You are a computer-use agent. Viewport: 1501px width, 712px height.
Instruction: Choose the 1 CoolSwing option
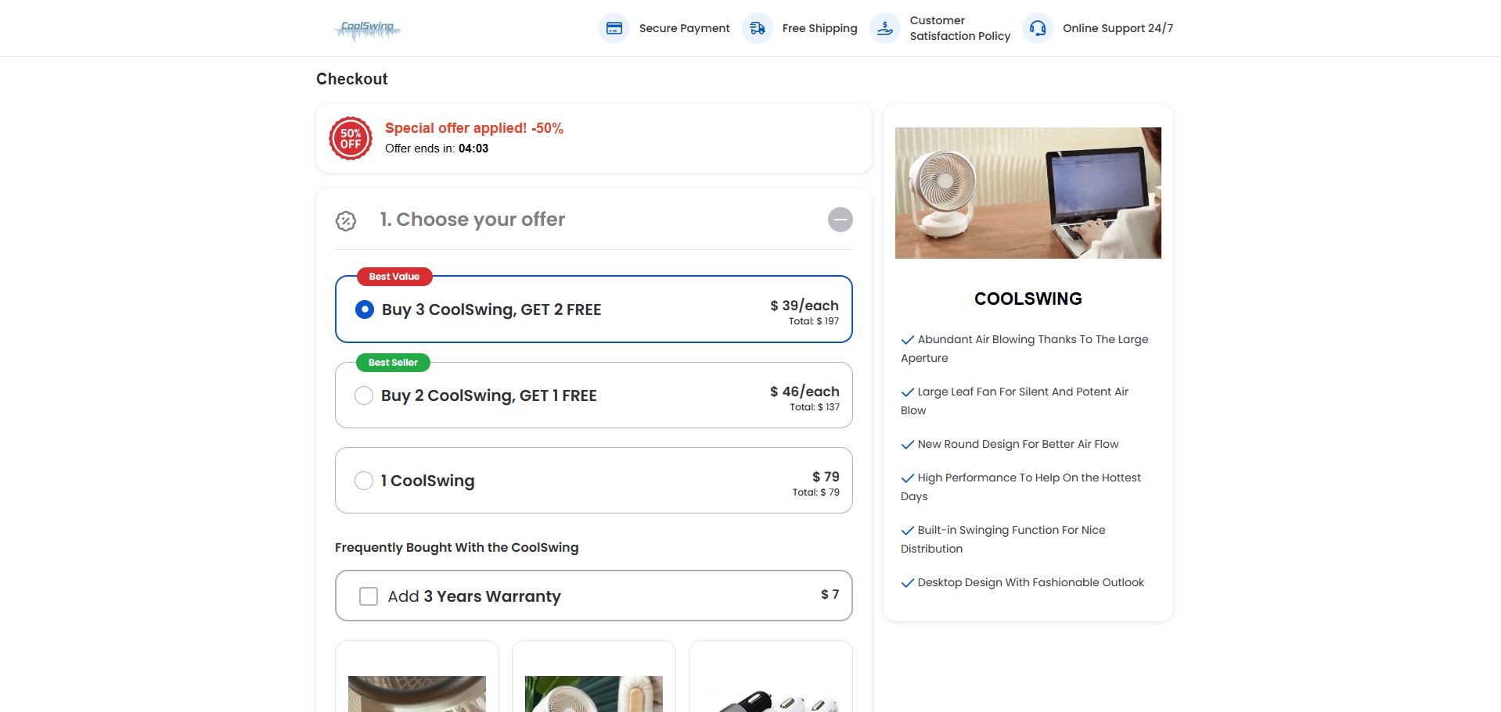(x=364, y=481)
